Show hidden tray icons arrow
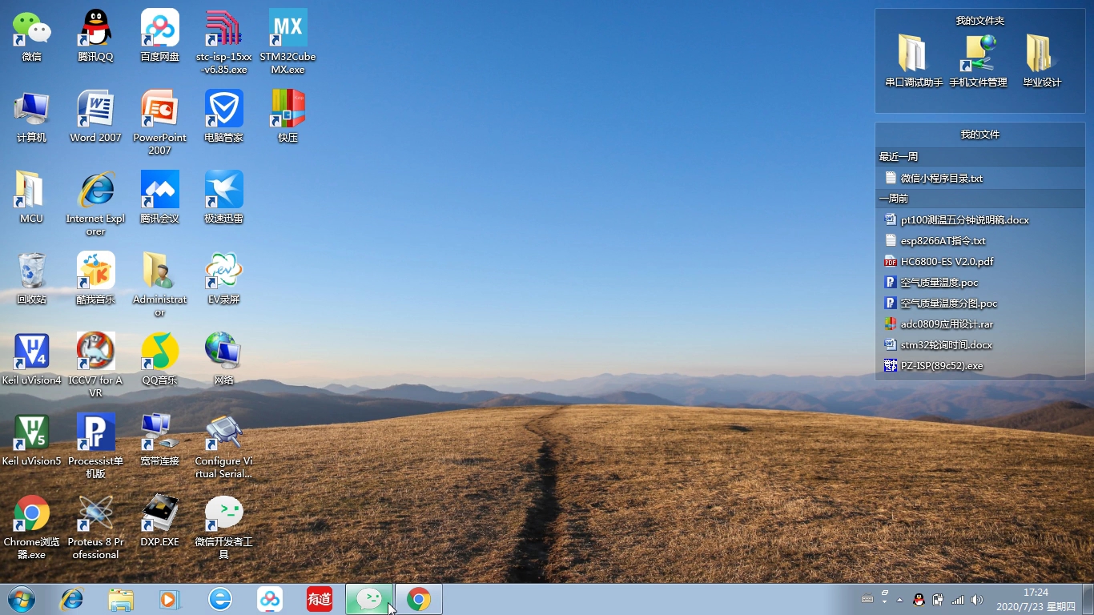The width and height of the screenshot is (1094, 615). [899, 600]
